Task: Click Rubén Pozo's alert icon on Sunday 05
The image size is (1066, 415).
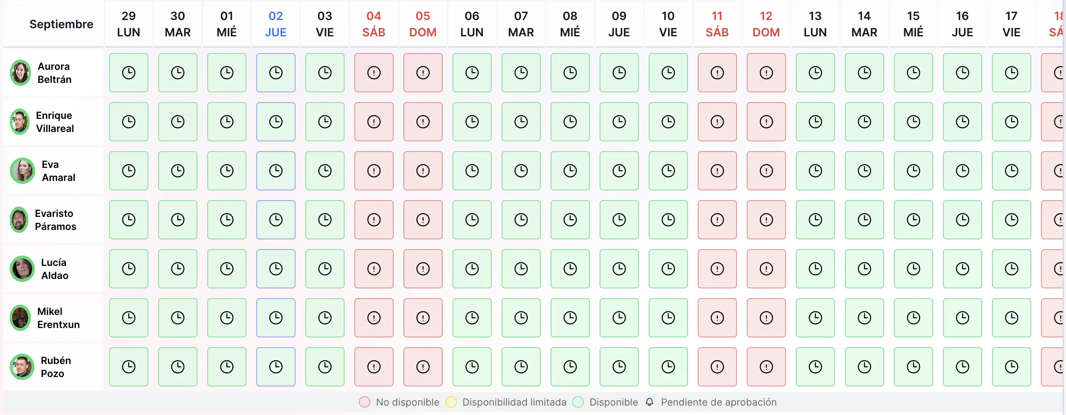Action: 423,367
